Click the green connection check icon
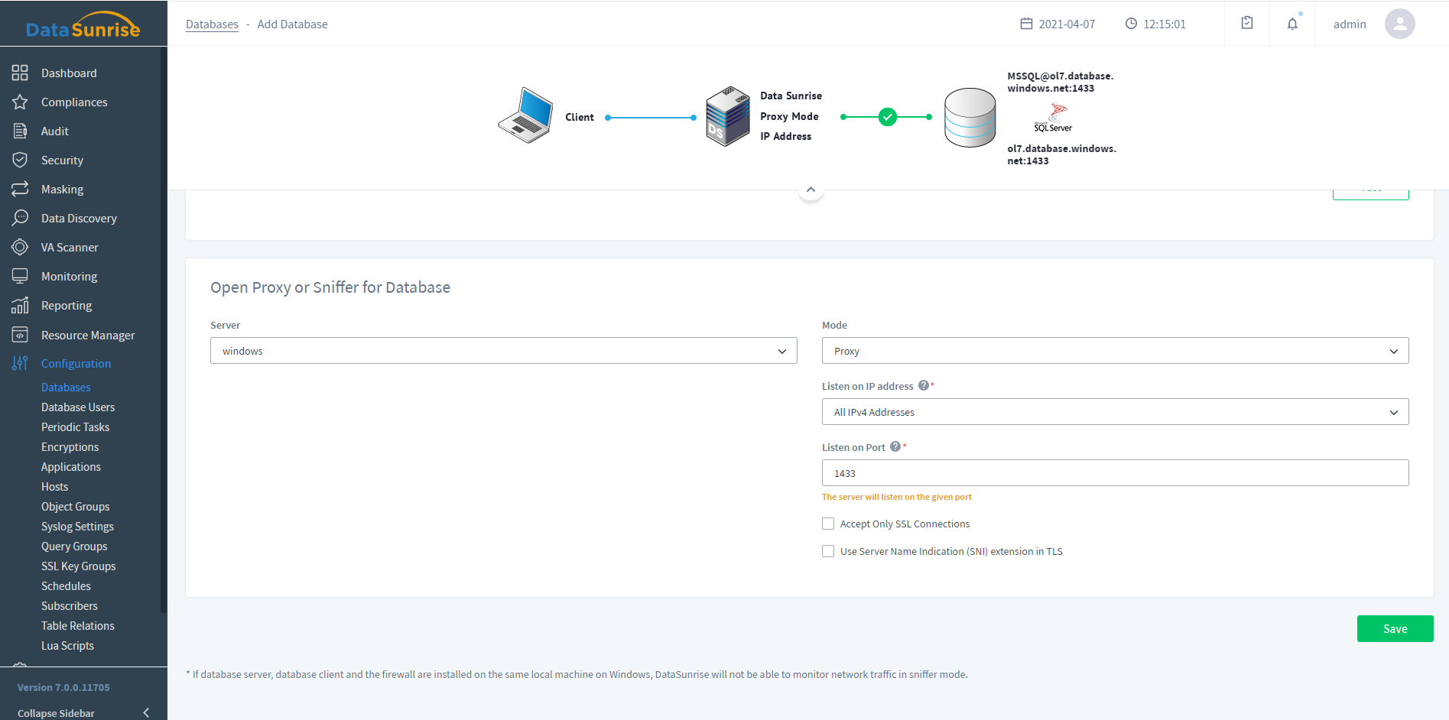This screenshot has width=1449, height=720. pyautogui.click(x=887, y=117)
